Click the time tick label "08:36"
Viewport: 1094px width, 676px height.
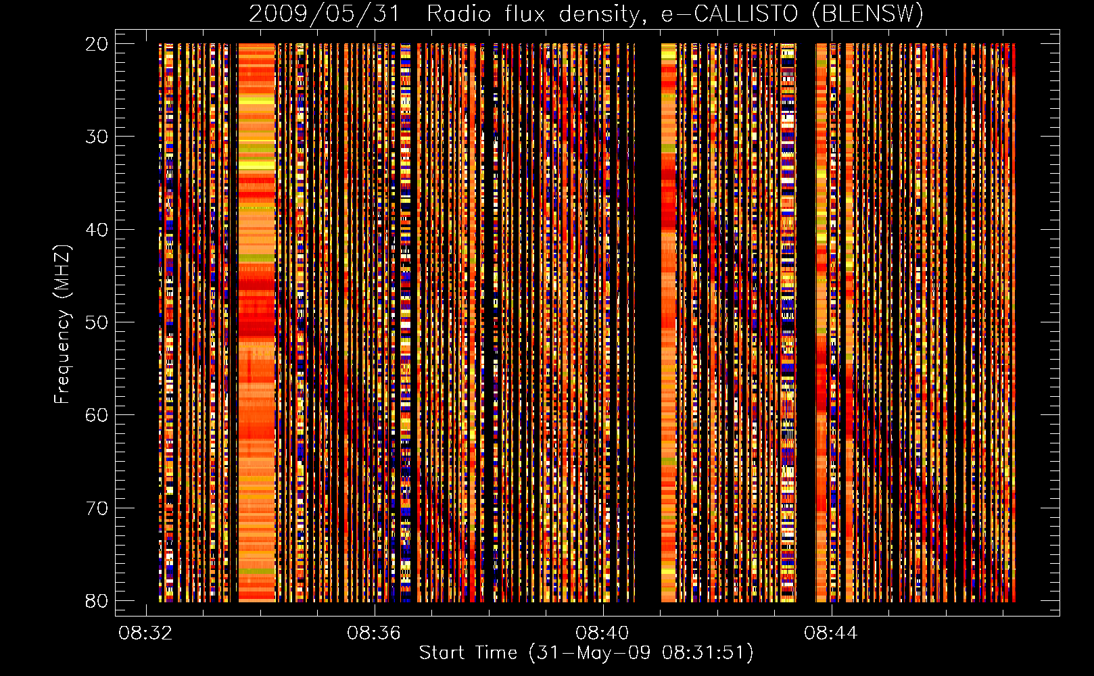coord(374,633)
